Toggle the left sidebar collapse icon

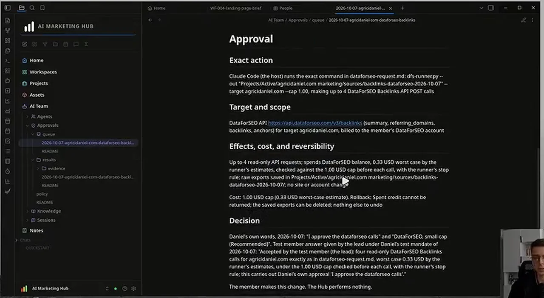7,8
